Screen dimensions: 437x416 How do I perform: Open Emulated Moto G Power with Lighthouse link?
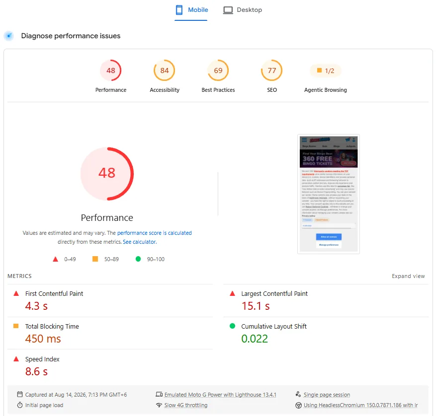click(220, 395)
